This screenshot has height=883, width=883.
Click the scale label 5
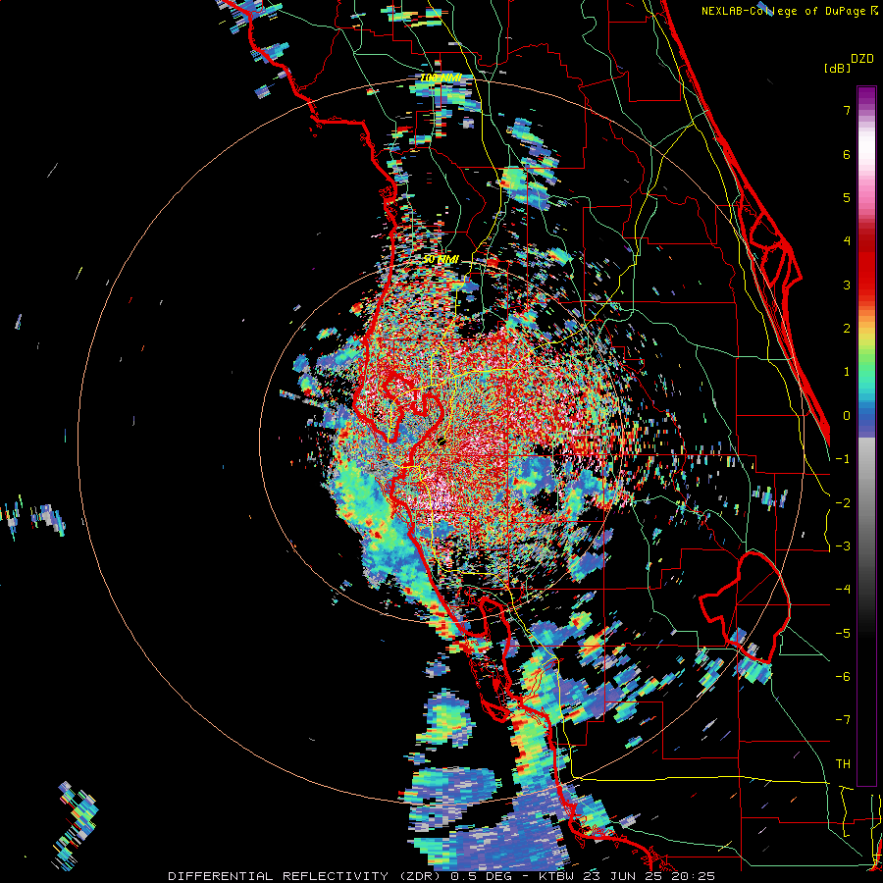847,197
